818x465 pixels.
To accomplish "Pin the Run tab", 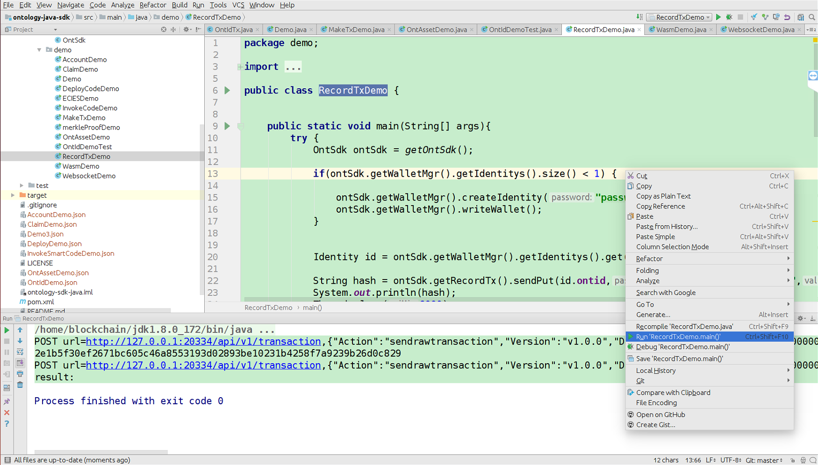I will pos(7,401).
